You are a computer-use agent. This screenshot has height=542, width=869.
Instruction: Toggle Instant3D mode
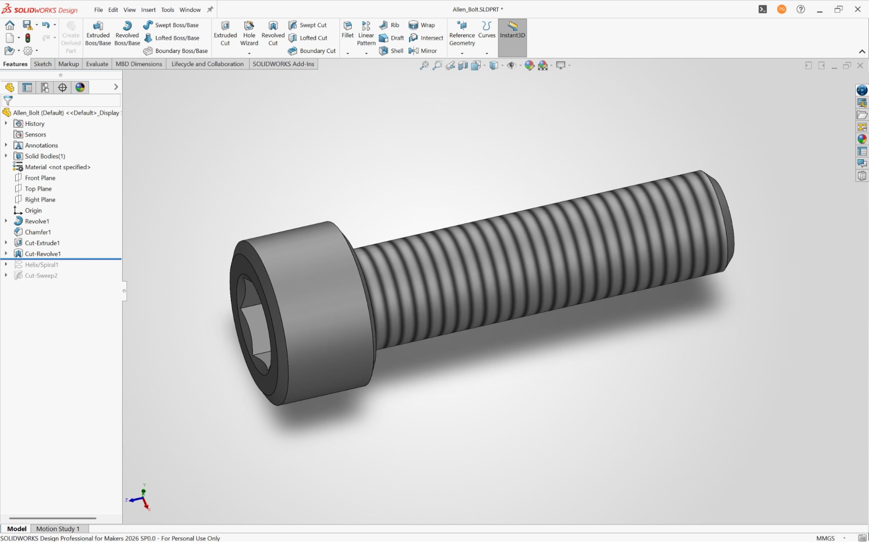tap(512, 37)
